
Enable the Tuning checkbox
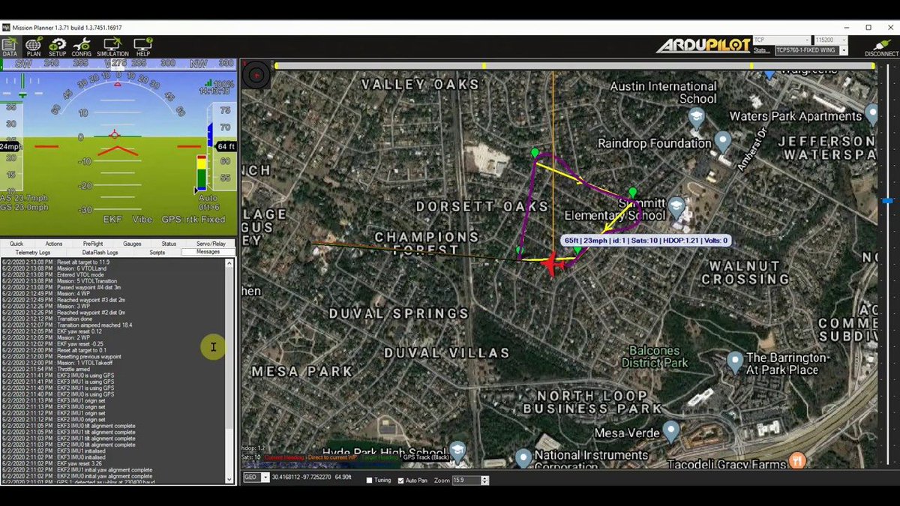[x=370, y=480]
